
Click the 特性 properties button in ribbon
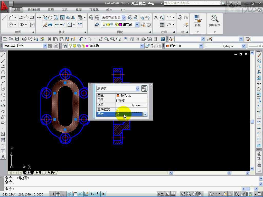[x=198, y=21]
